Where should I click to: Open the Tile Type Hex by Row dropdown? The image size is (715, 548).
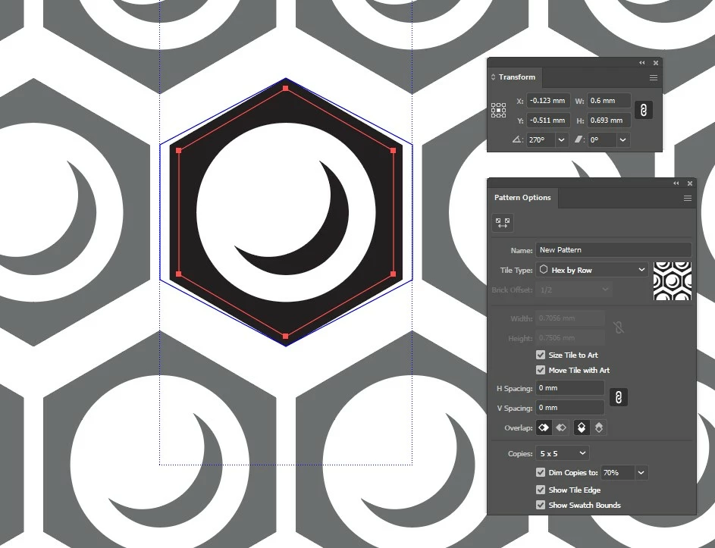592,270
